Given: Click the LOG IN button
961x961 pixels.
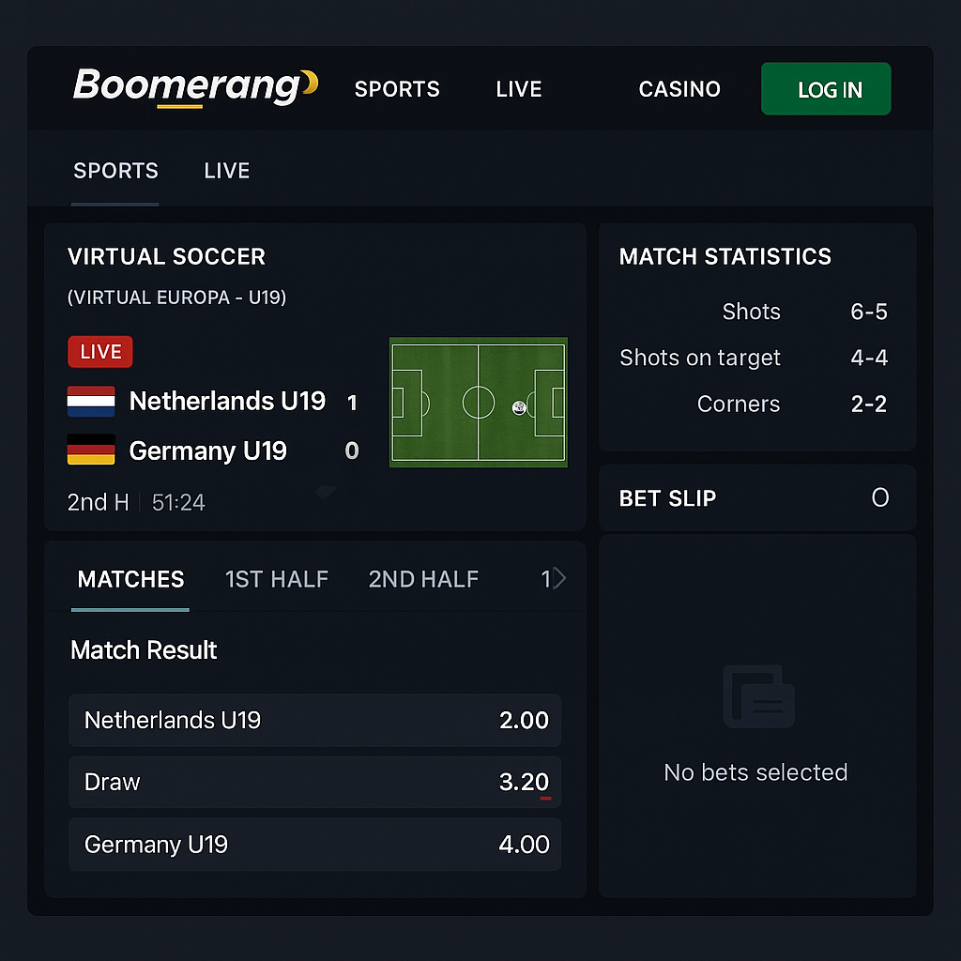Looking at the screenshot, I should pos(826,89).
